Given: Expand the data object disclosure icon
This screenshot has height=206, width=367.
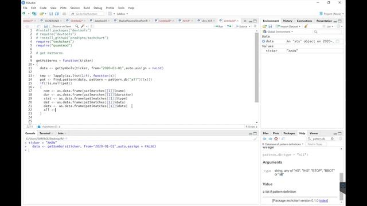Looking at the screenshot, I should (x=264, y=41).
